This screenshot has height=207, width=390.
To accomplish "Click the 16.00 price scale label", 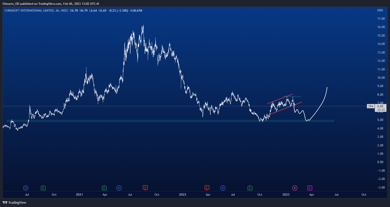I will [x=381, y=27].
